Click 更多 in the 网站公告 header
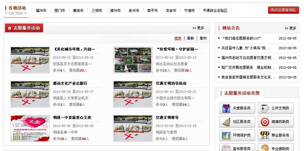The image size is (304, 151). [290, 28]
